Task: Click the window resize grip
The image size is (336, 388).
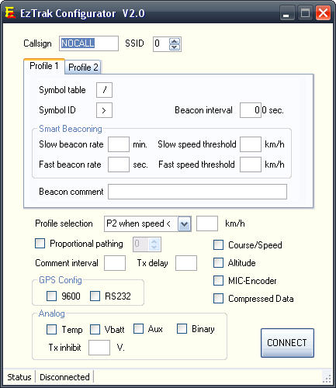Action: [327, 379]
